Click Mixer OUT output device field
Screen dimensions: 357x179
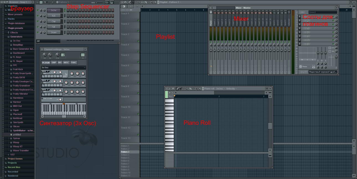coord(323,72)
